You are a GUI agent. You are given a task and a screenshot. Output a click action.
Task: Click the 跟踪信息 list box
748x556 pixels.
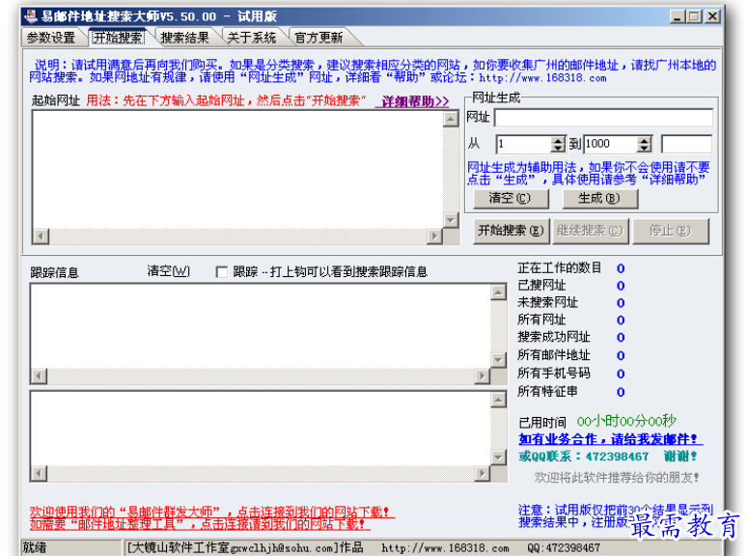point(261,326)
